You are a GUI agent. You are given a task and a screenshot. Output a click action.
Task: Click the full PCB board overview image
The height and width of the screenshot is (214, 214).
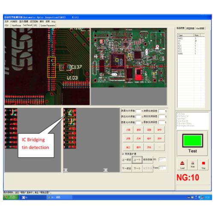129,58
